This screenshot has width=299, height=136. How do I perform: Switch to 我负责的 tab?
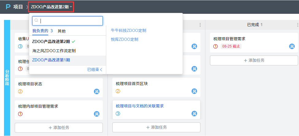click(40, 31)
